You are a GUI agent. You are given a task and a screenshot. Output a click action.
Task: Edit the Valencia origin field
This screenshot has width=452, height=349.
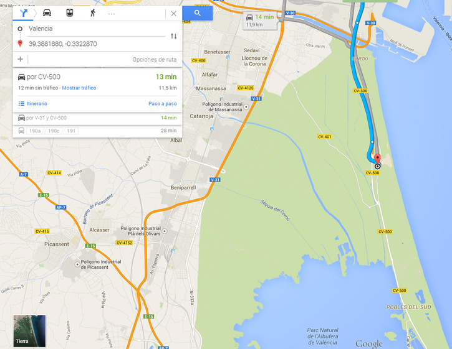pos(96,29)
